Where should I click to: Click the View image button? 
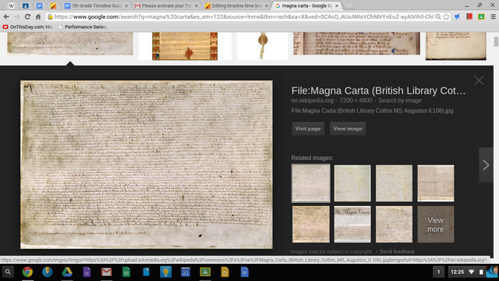(x=348, y=129)
